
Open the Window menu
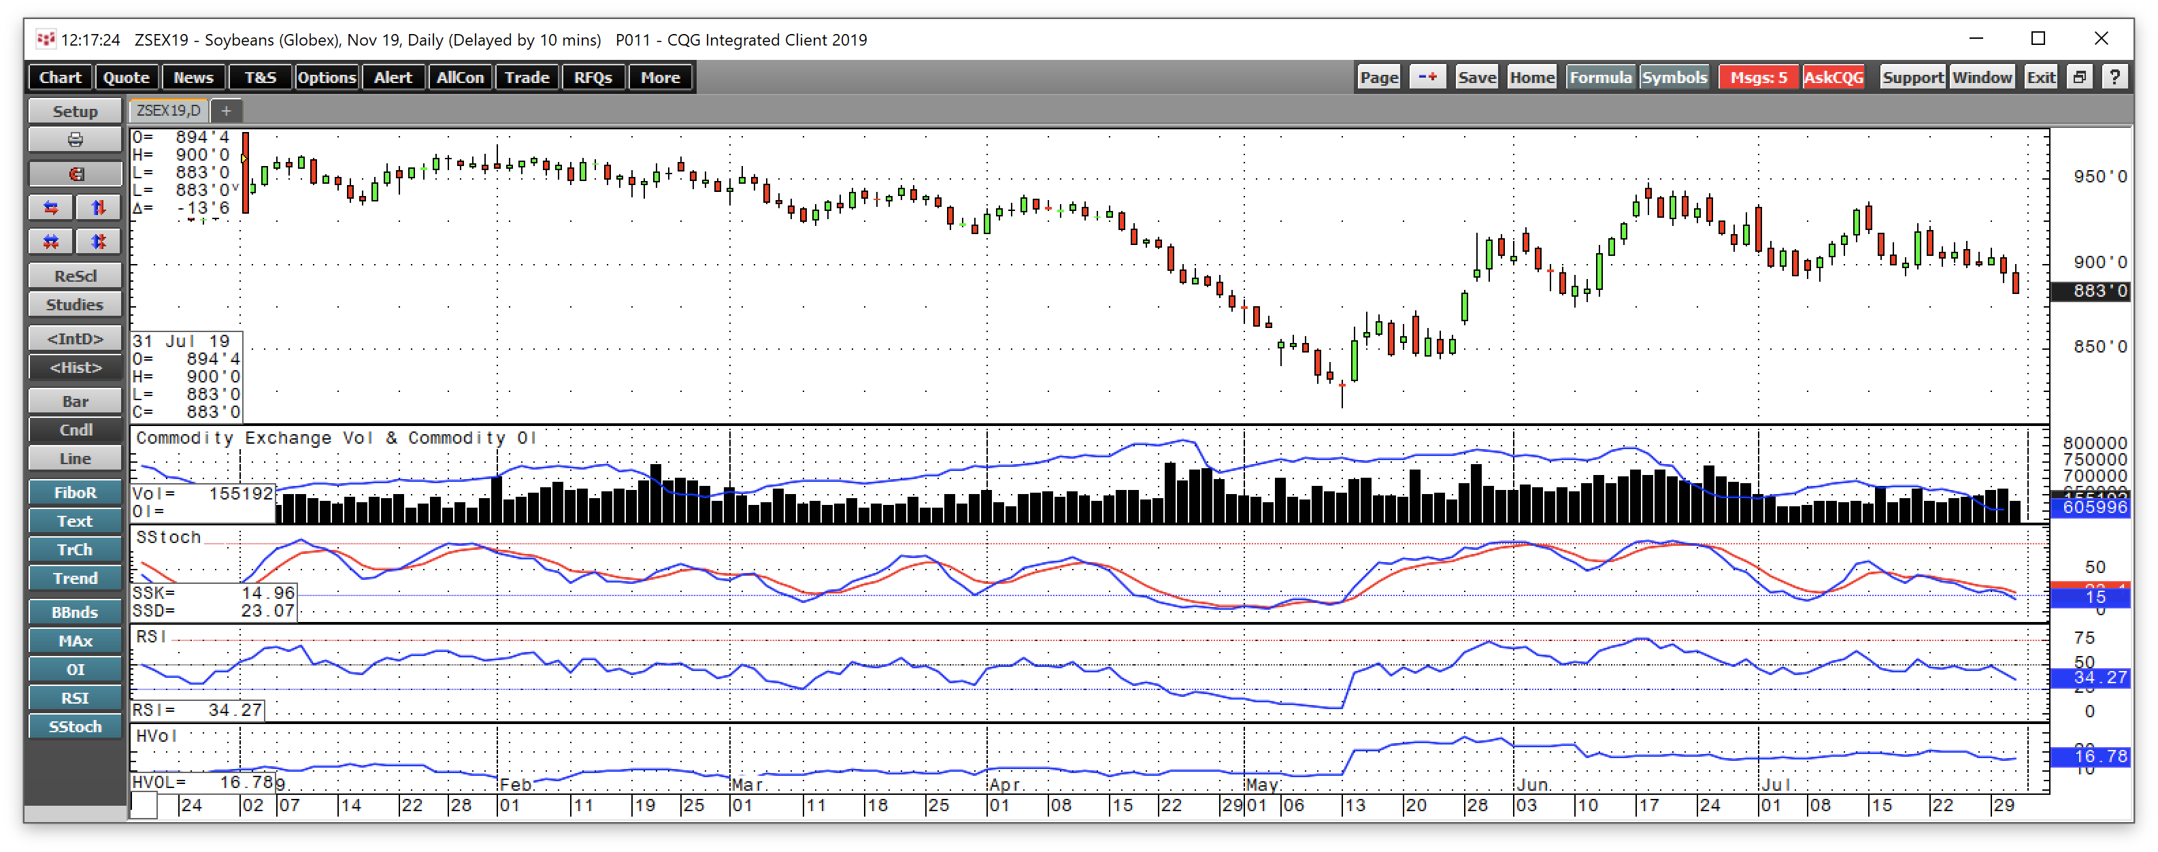pyautogui.click(x=1982, y=78)
